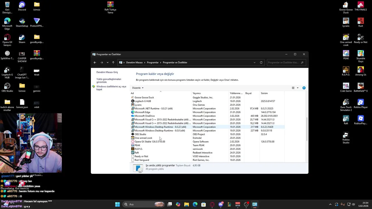Sort the list by Ad column
This screenshot has width=372, height=209.
point(161,93)
